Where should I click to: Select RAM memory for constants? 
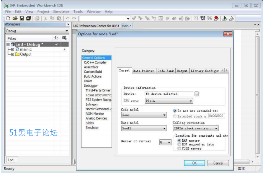click(x=179, y=140)
